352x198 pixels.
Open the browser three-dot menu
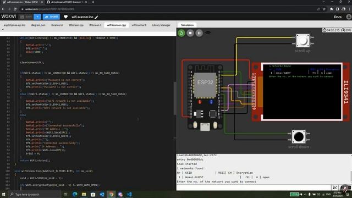[350, 9]
